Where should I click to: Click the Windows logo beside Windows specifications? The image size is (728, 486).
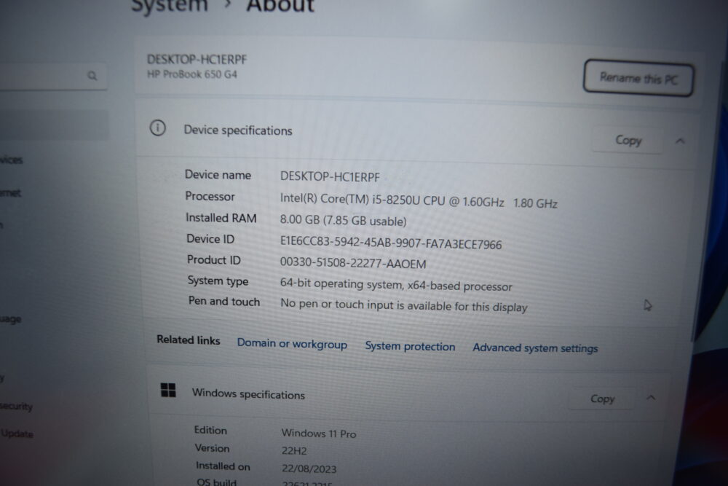168,391
